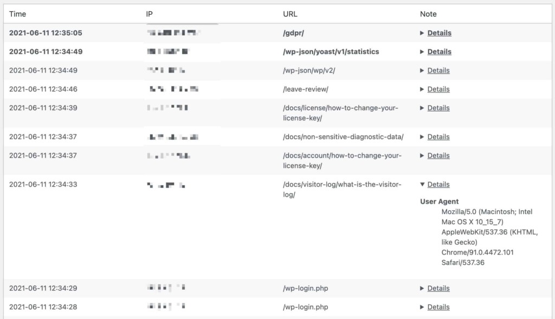Click Details link for the visitor-log entry
The image size is (555, 319).
point(438,184)
